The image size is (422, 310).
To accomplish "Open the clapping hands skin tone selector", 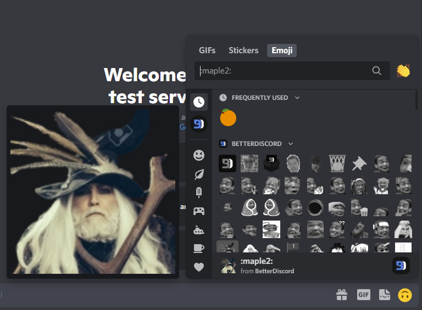I will click(x=403, y=71).
